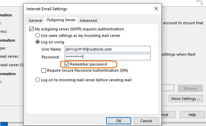
Task: Close the Internet Email Settings window
Action: point(156,9)
